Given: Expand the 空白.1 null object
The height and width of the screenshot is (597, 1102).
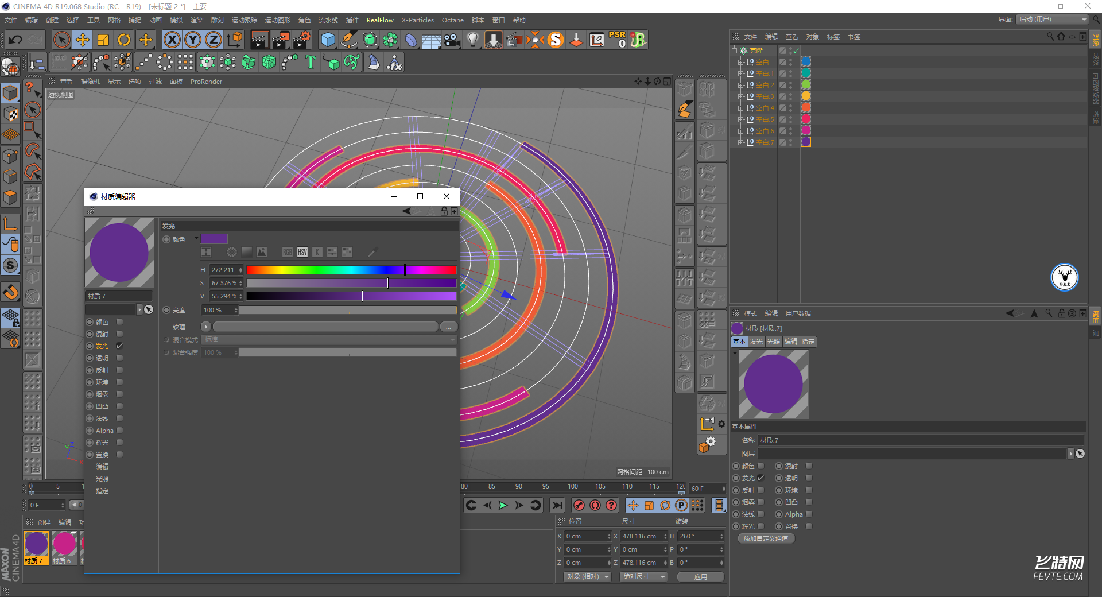Looking at the screenshot, I should point(740,73).
